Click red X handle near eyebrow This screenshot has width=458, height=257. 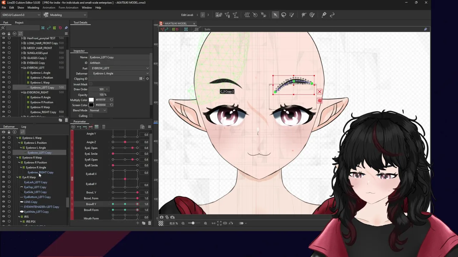coord(320,92)
